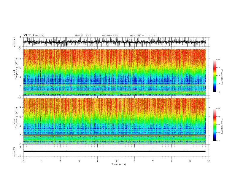Click the '-4' tick on lower color bar

click(219, 117)
